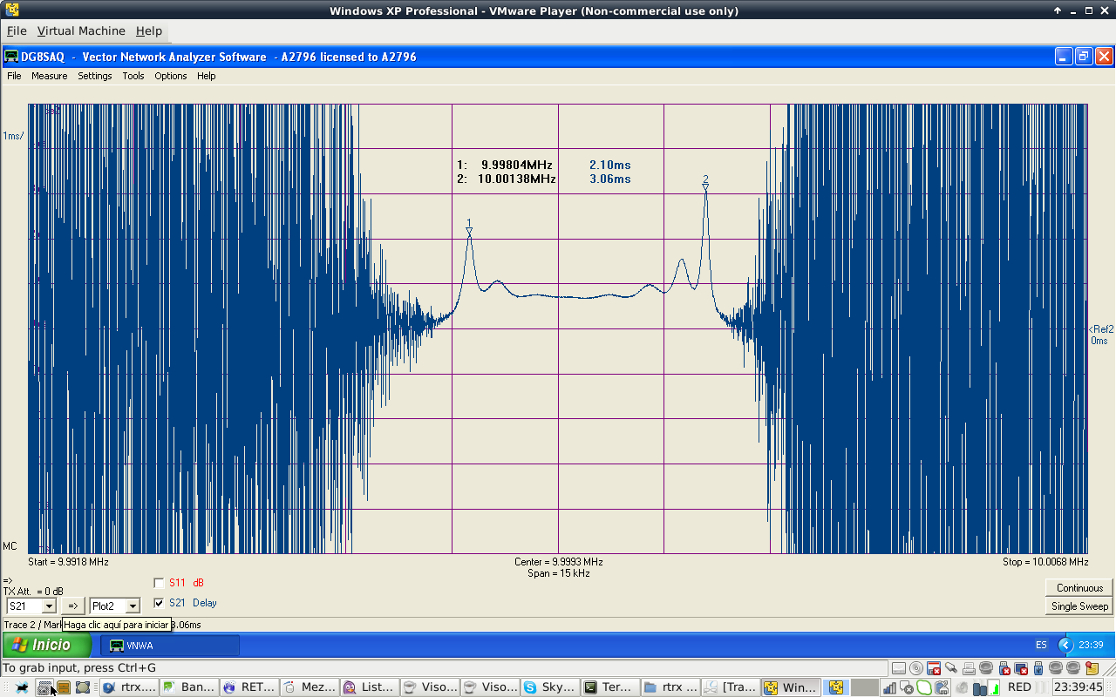Open the Measure menu
The image size is (1116, 697).
[x=49, y=76]
